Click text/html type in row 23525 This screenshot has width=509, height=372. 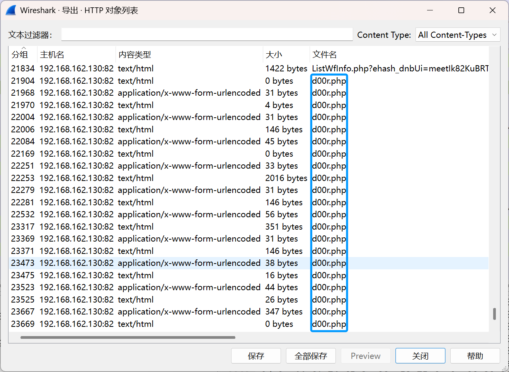point(136,299)
